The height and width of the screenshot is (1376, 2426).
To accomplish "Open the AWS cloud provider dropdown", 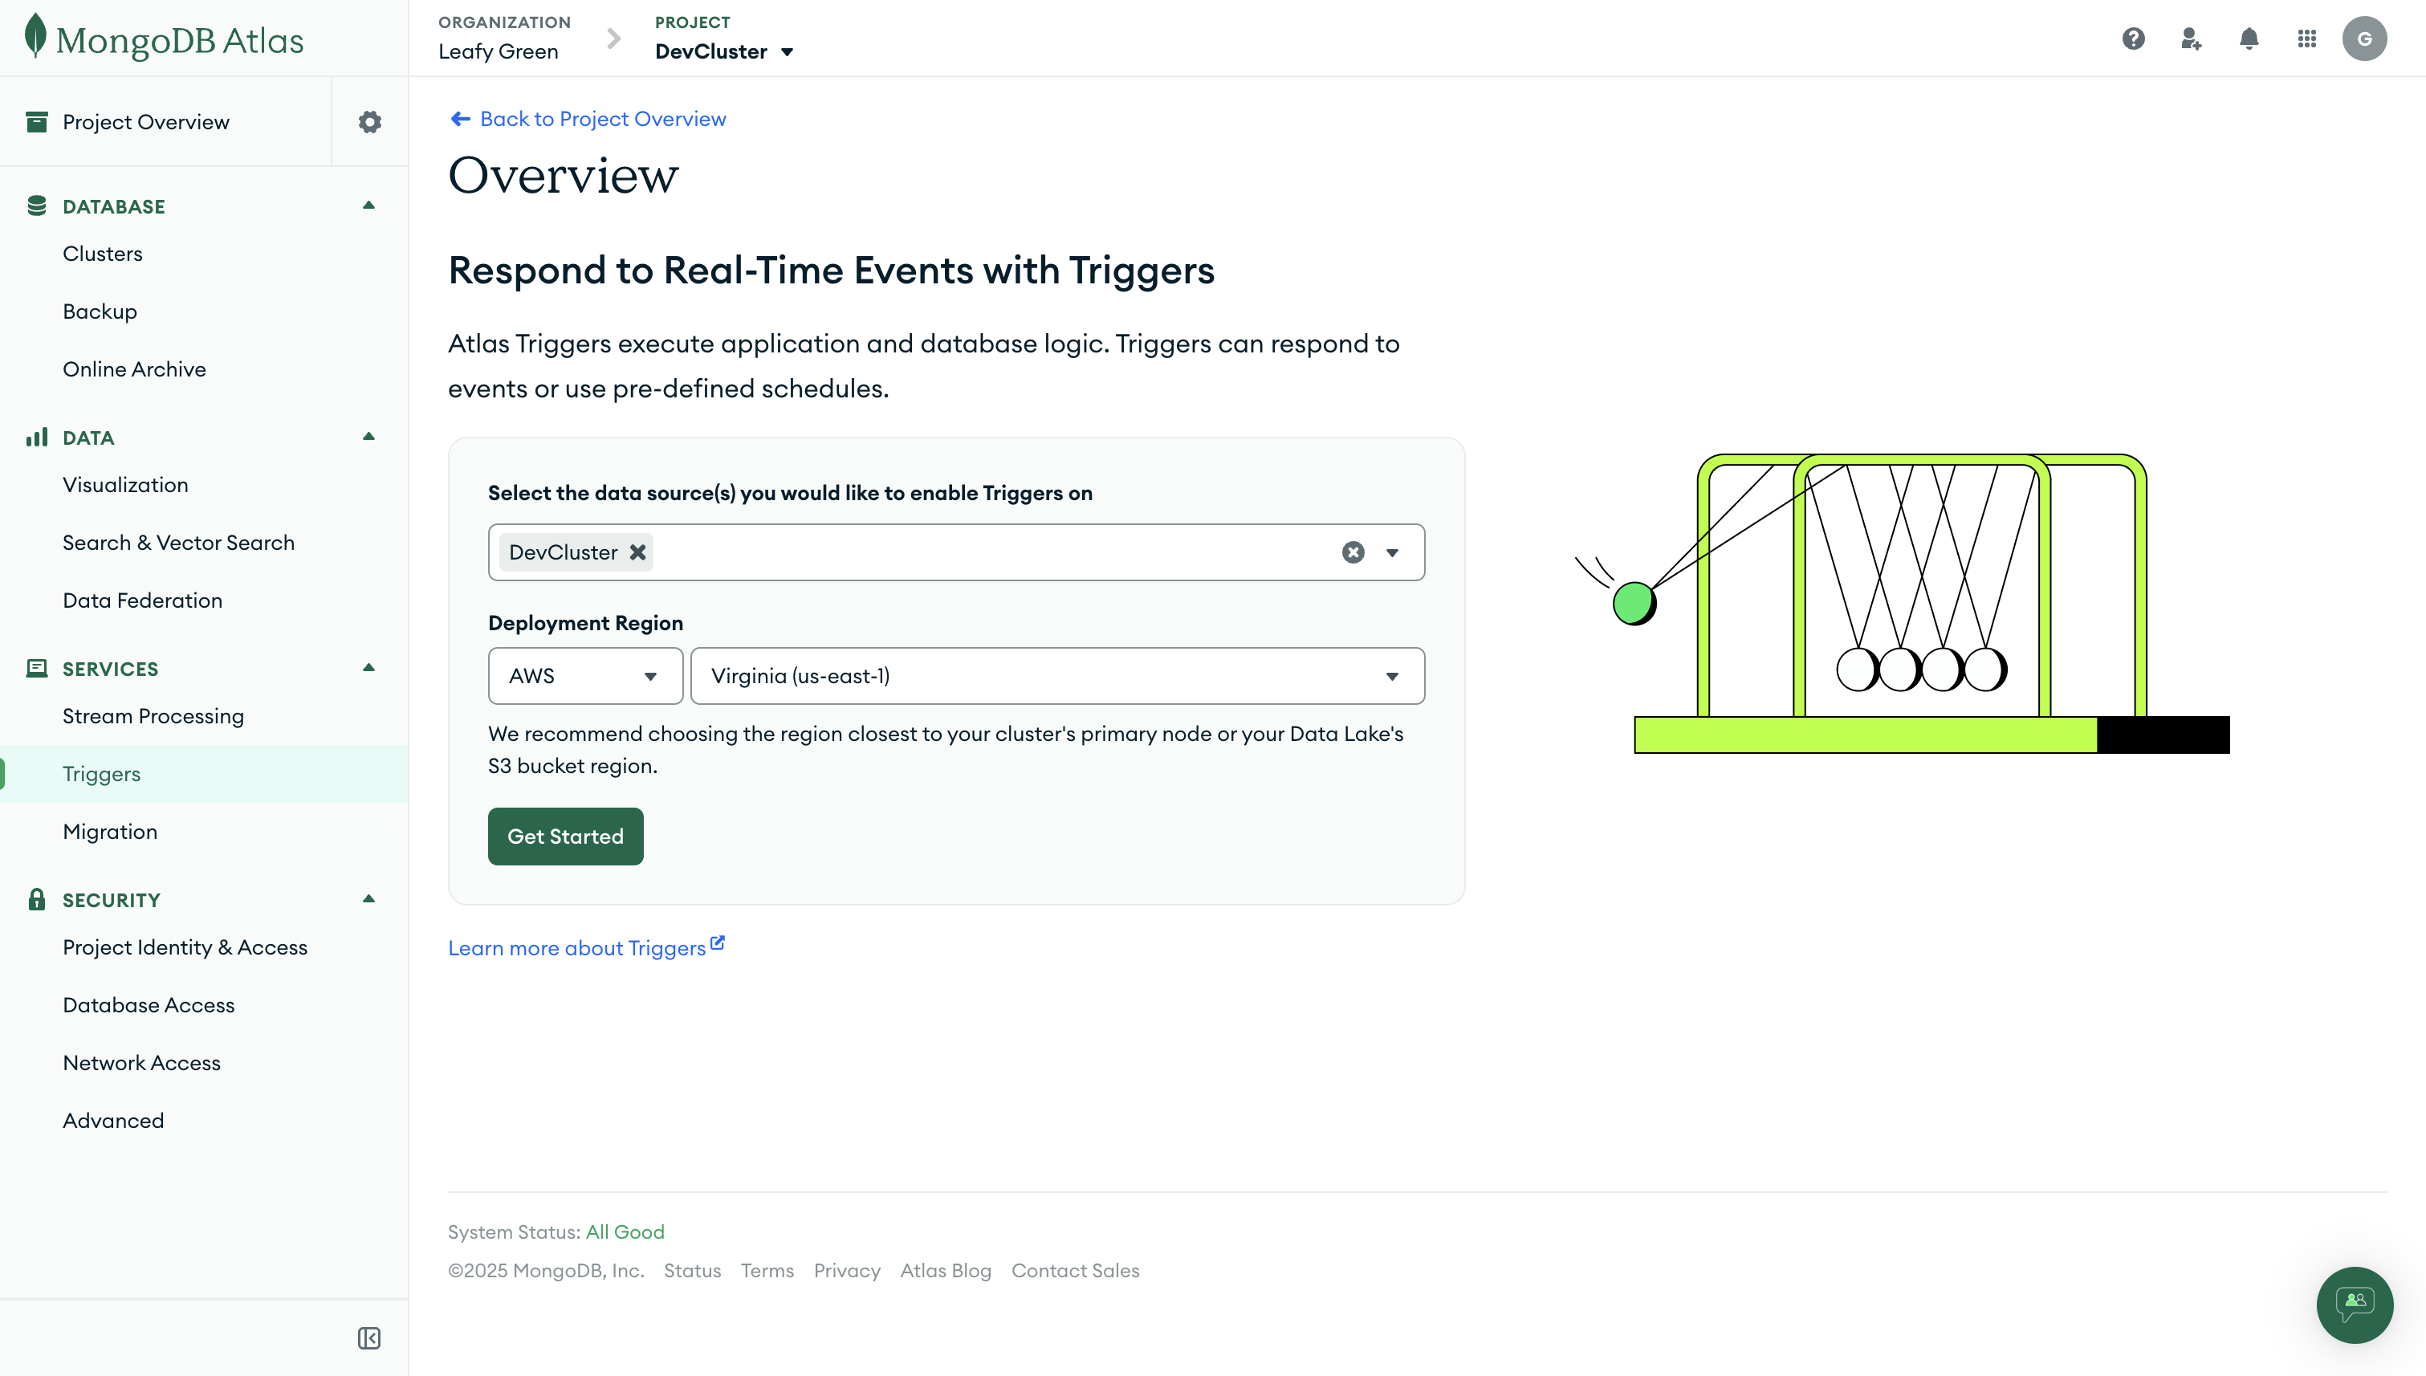I will 585,676.
